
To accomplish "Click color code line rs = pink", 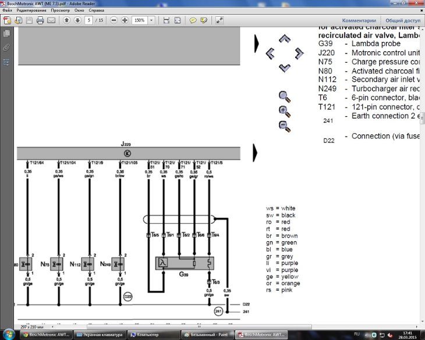I will [279, 290].
